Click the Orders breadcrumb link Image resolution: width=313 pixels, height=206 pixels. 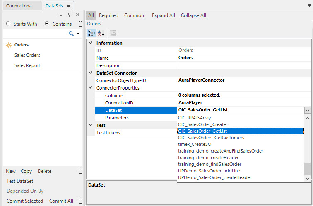pos(94,24)
